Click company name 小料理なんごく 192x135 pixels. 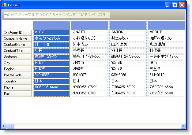pyautogui.click(x=90, y=38)
